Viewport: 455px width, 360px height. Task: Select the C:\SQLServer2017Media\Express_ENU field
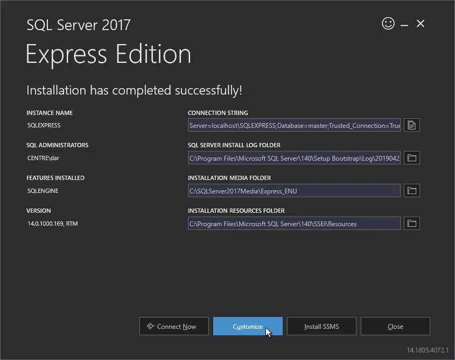[x=294, y=191]
